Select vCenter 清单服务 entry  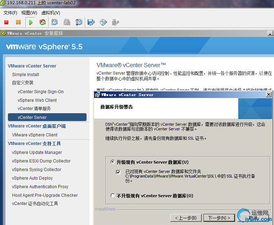[34, 109]
